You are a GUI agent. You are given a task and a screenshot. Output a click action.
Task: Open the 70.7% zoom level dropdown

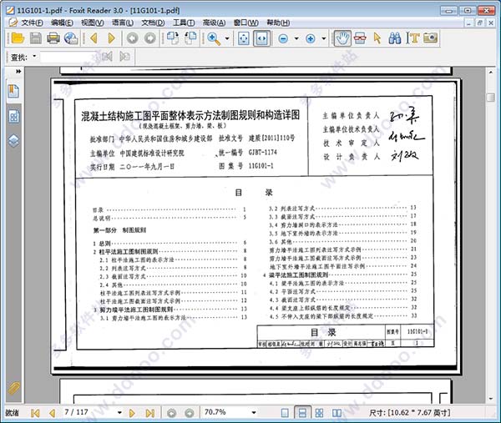point(253,412)
